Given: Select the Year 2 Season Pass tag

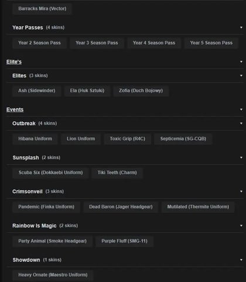Looking at the screenshot, I should 39,43.
